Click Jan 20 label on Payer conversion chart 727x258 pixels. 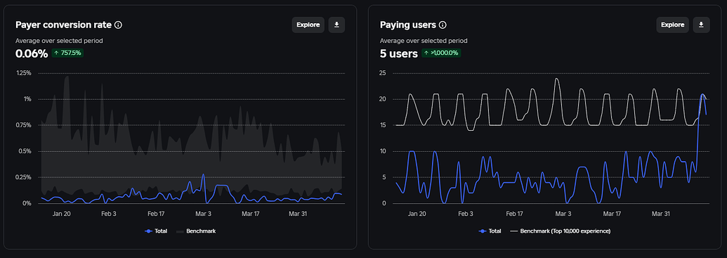pos(61,214)
